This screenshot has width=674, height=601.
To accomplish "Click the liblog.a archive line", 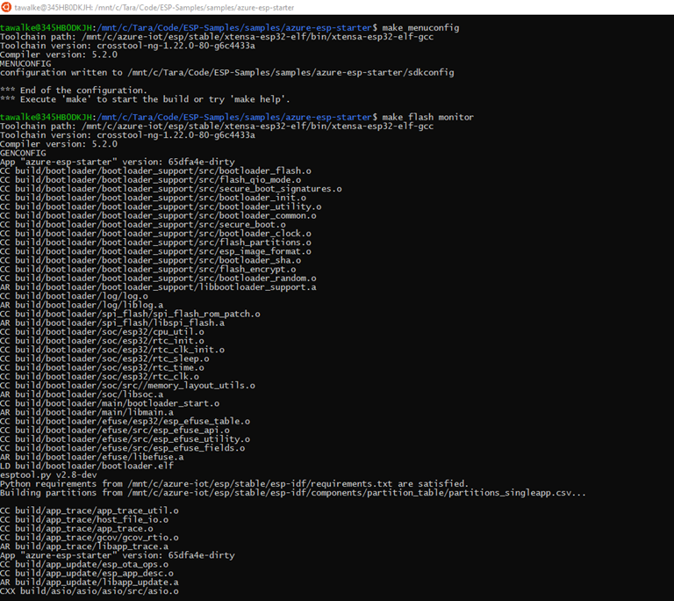I will (82, 305).
